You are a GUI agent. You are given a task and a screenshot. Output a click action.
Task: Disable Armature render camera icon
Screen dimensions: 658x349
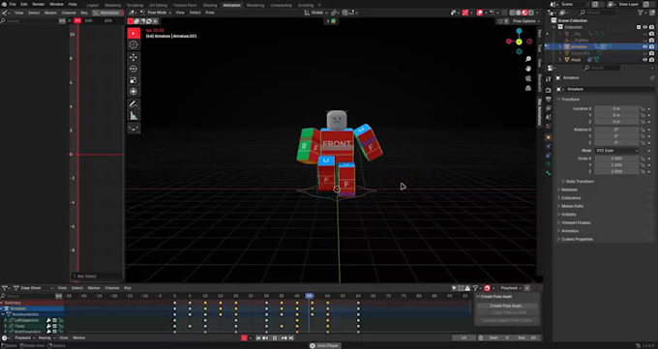(x=651, y=46)
